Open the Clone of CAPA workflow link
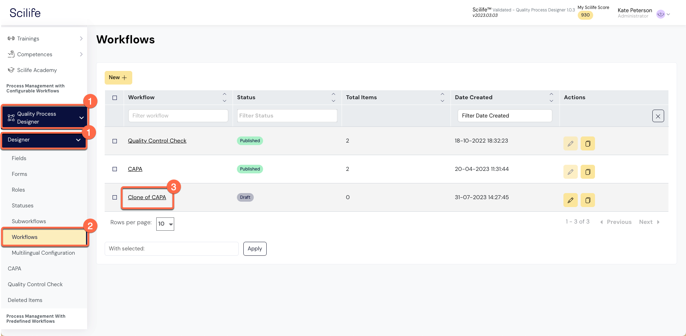This screenshot has width=686, height=336. point(147,197)
